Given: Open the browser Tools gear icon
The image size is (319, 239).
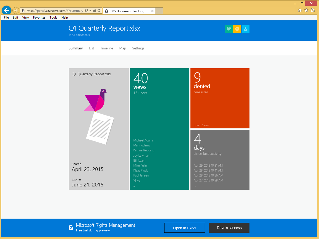Looking at the screenshot, I should [313, 10].
